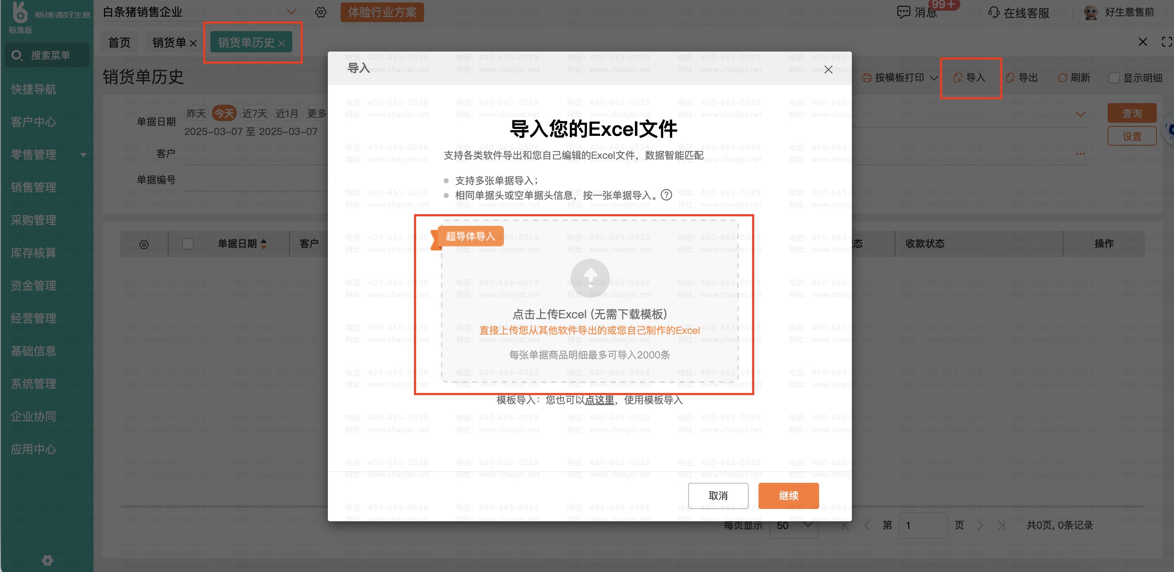
Task: Close the page with top-right X
Action: 1142,42
